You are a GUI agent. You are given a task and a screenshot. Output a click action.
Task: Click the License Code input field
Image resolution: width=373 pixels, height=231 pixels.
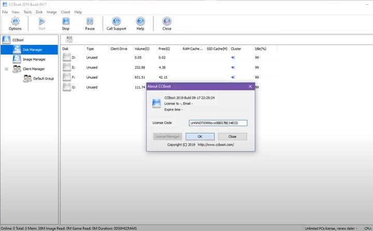click(218, 123)
